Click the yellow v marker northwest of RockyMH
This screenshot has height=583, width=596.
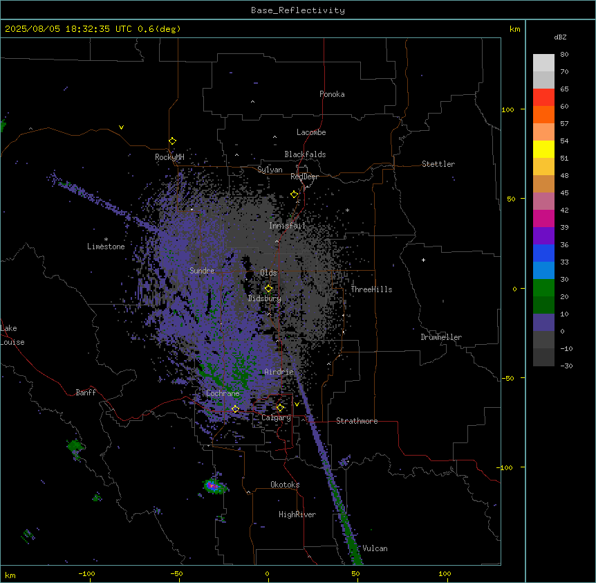(x=121, y=127)
